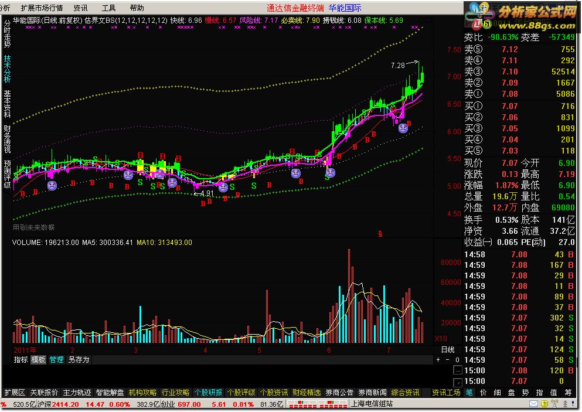Viewport: 582px width, 412px height.
Task: Select the 价 tab in quote panel
Action: 484,393
